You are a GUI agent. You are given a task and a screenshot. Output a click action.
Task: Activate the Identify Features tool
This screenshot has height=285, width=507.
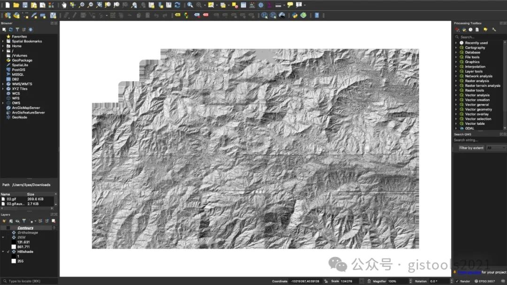tap(190, 5)
